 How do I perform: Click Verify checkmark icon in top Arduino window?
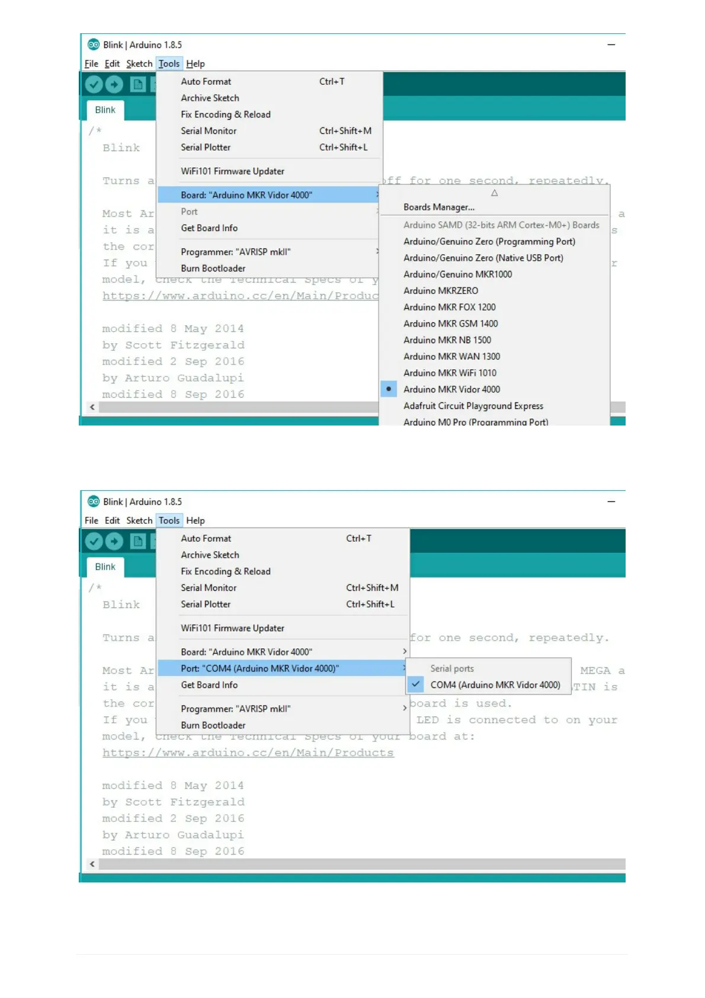click(94, 85)
